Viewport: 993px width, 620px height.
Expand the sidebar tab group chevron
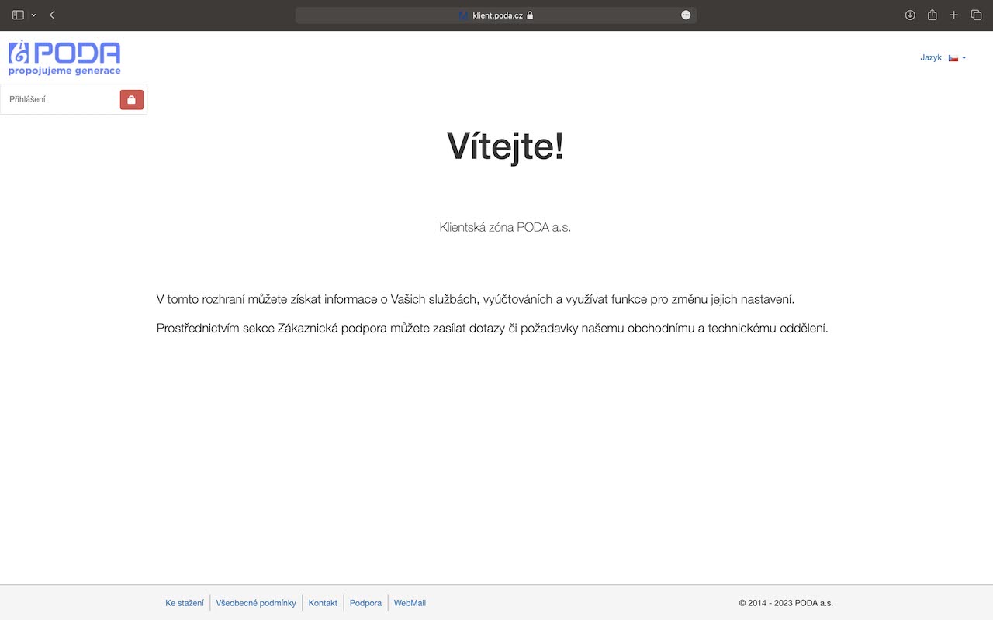point(33,15)
